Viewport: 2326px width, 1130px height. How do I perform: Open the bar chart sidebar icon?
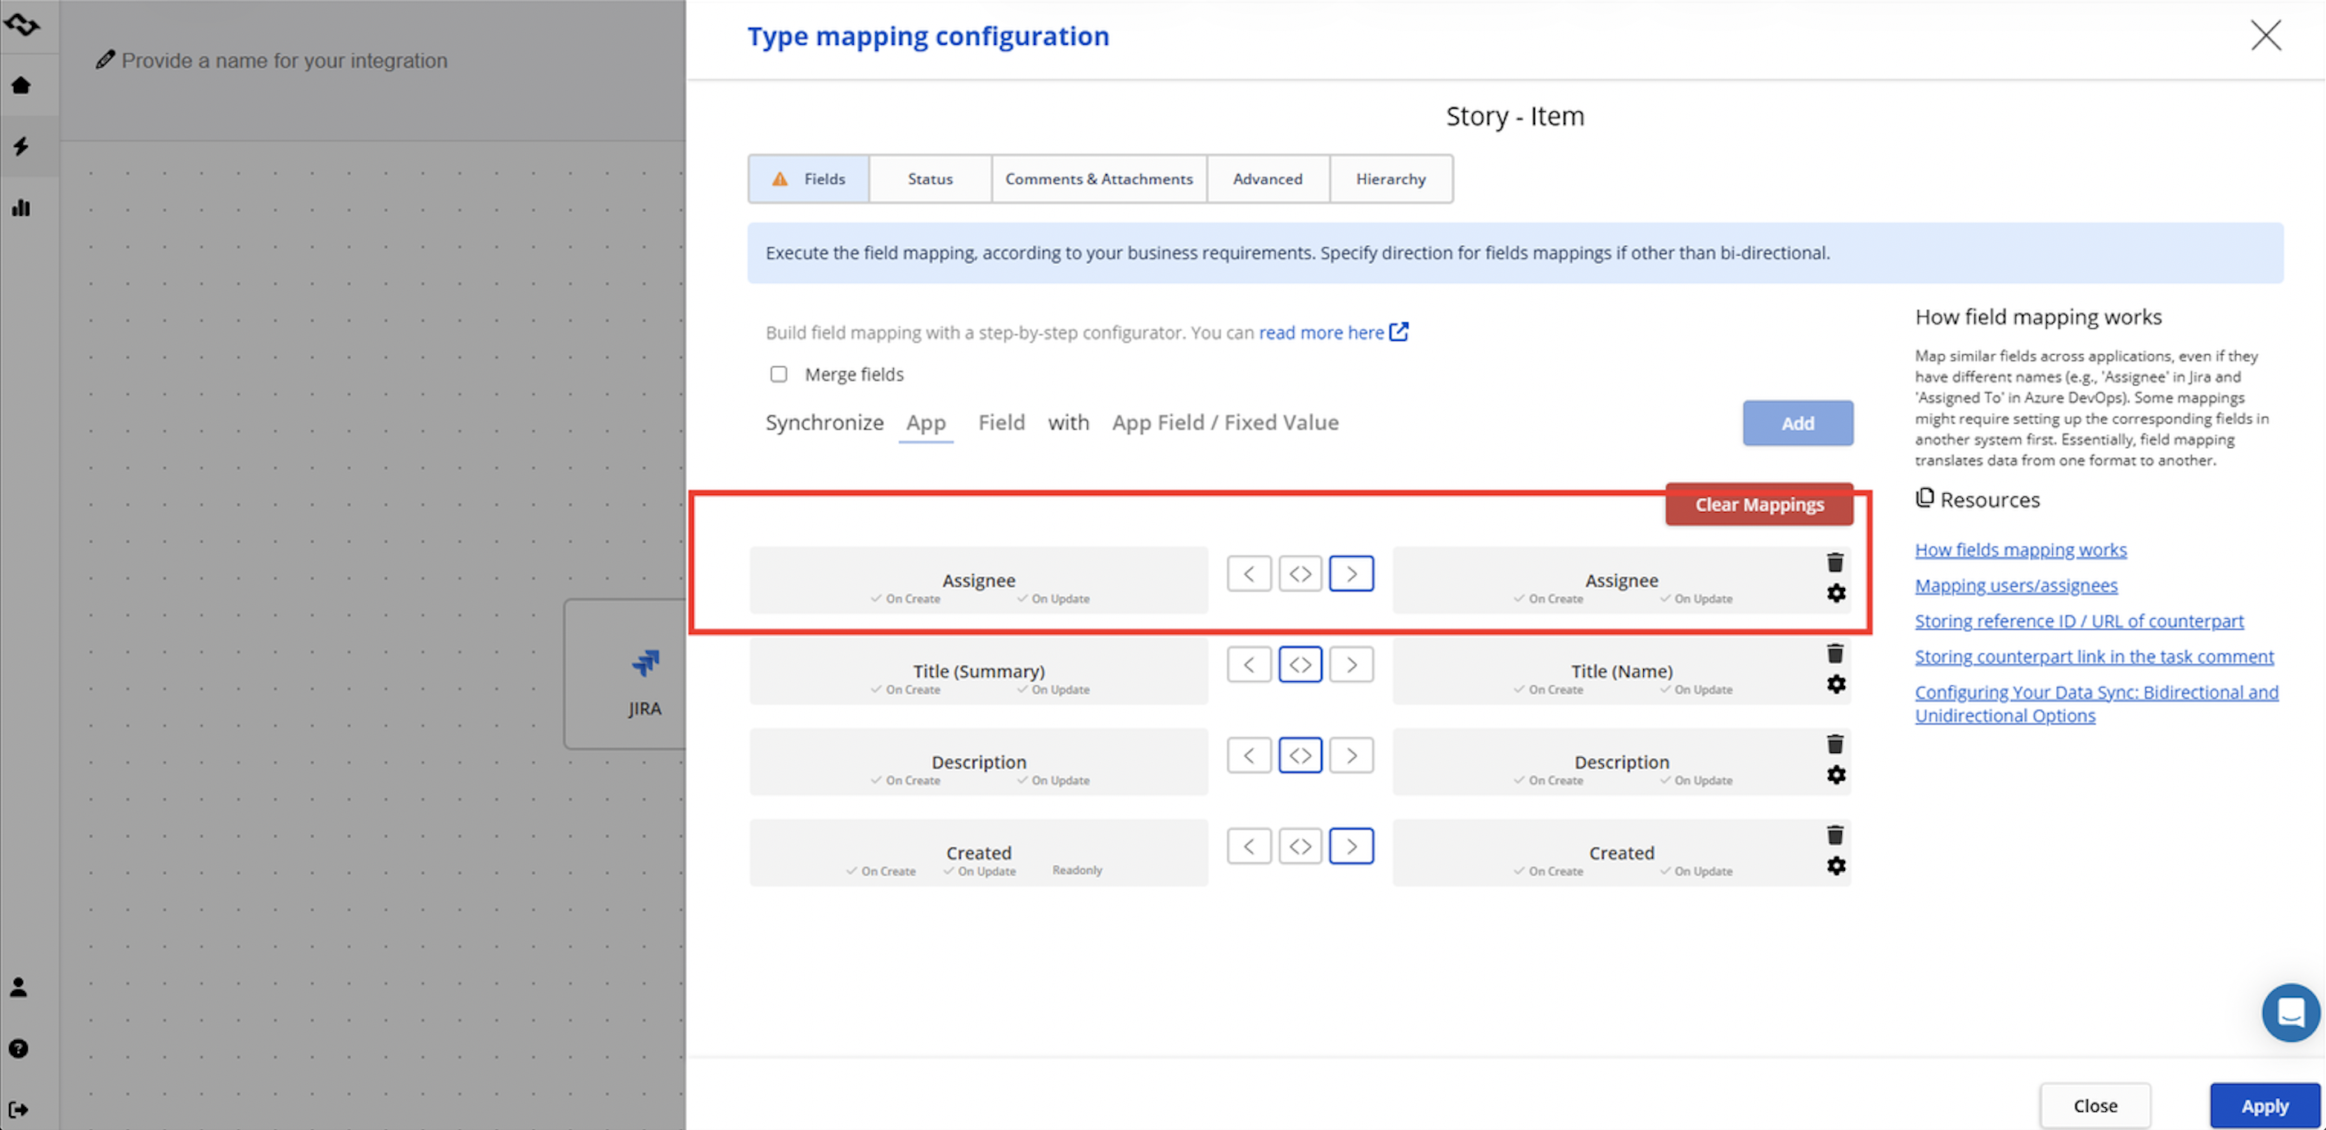[20, 208]
